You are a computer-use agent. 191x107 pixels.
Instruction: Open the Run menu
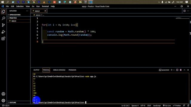click(38, 6)
